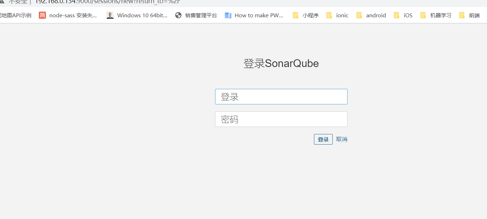
Task: Click the 小程序 folder icon
Action: pos(296,15)
